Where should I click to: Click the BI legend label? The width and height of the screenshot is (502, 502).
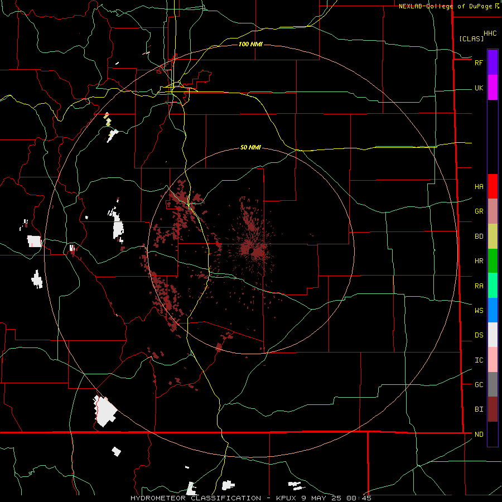pos(479,409)
